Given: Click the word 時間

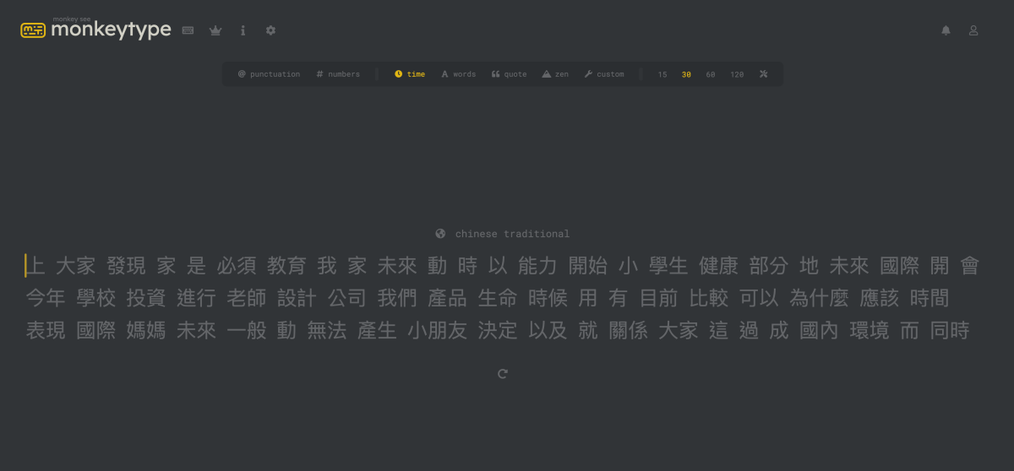Looking at the screenshot, I should tap(930, 298).
